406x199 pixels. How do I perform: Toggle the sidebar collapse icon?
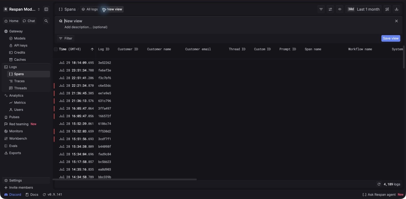[46, 9]
